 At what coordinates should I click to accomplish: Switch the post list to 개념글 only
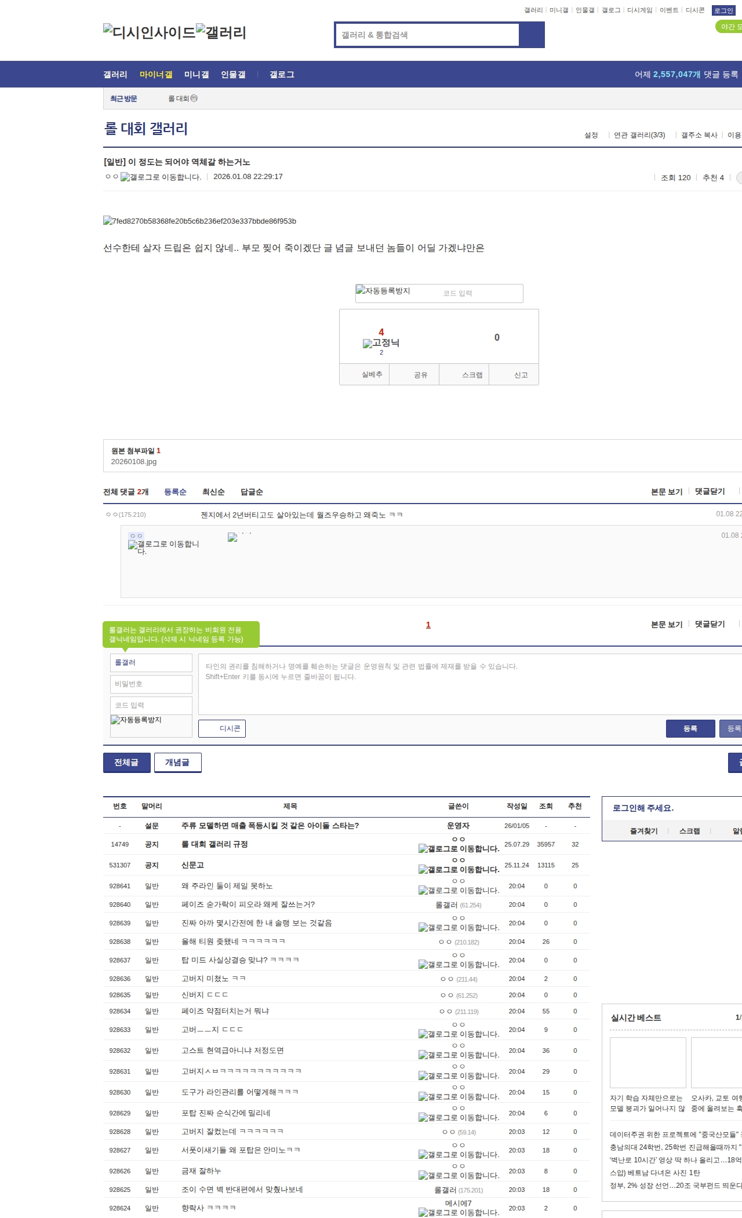tap(177, 763)
